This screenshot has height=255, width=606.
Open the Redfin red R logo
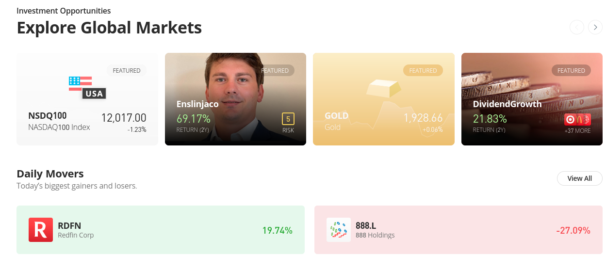[40, 230]
